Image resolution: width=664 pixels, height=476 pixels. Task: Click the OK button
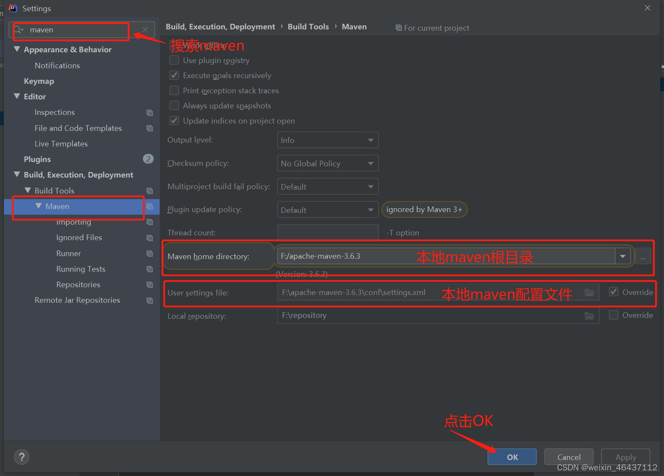[x=512, y=457]
